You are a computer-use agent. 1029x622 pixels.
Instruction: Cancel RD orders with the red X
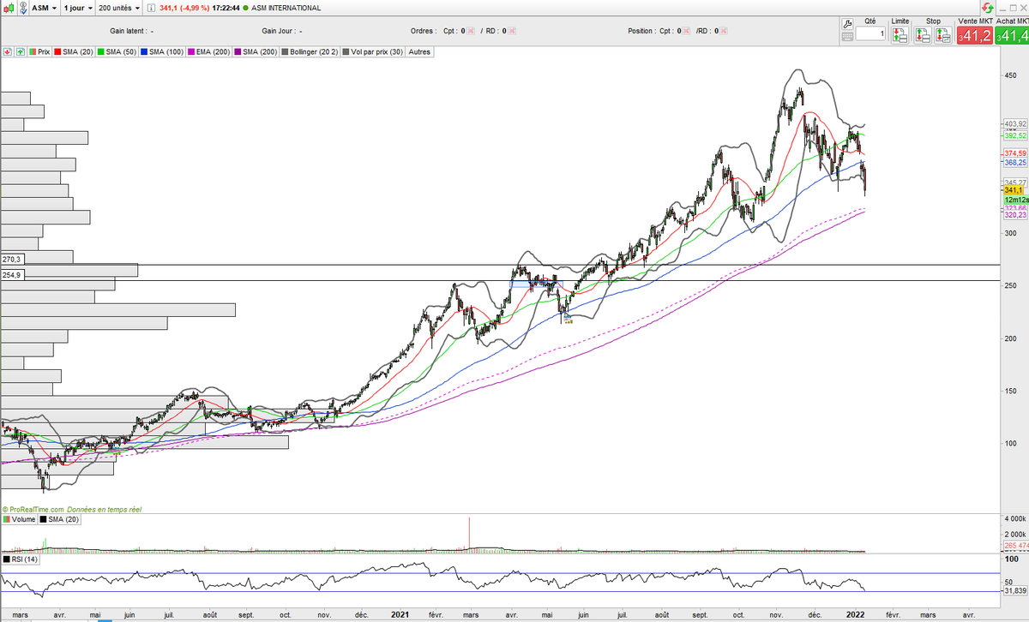point(511,31)
